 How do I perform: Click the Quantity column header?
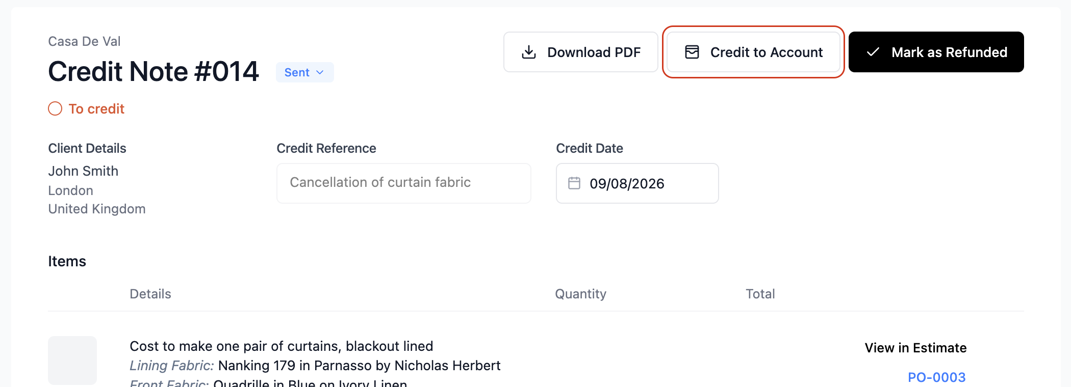580,294
